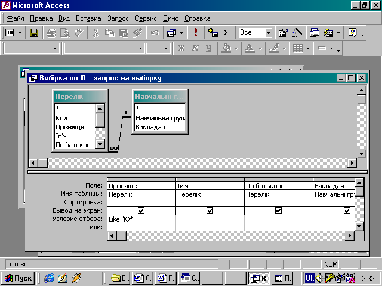Click the Query Type toolbar icon
The height and width of the screenshot is (286, 382).
pos(172,33)
